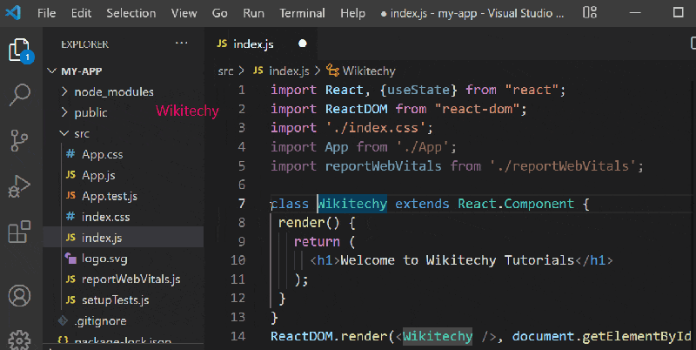696x350 pixels.
Task: Open the Explorer view in activity bar
Action: pyautogui.click(x=19, y=50)
